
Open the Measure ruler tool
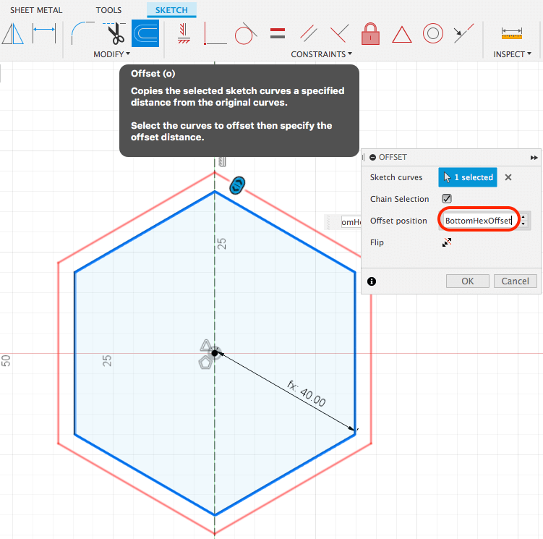[512, 33]
